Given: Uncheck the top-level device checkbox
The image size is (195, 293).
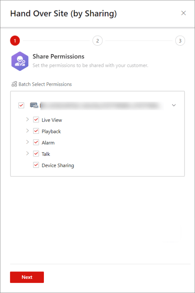Looking at the screenshot, I should 21,105.
